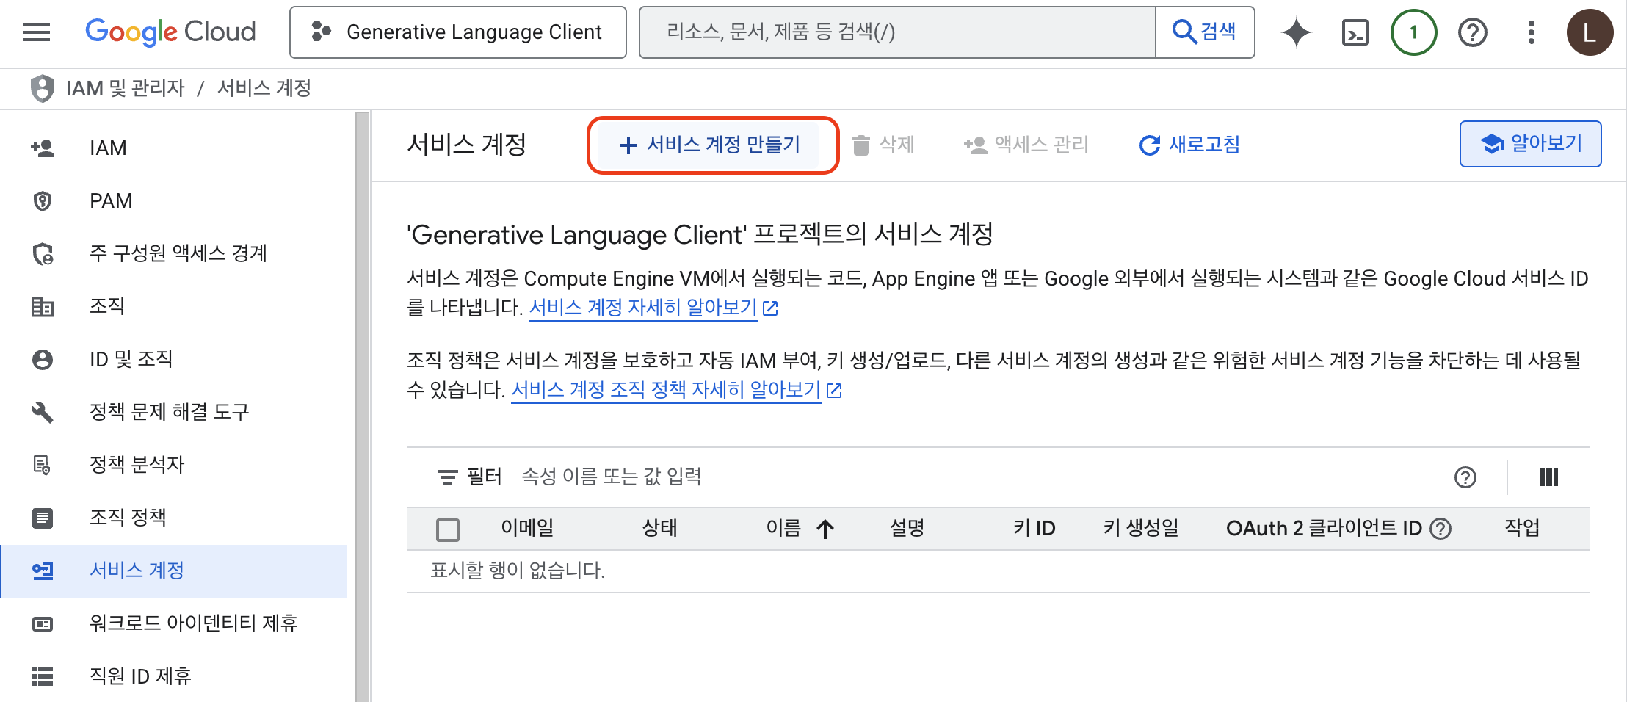Click the ID 및 조직 person icon
This screenshot has height=702, width=1627.
coord(43,359)
